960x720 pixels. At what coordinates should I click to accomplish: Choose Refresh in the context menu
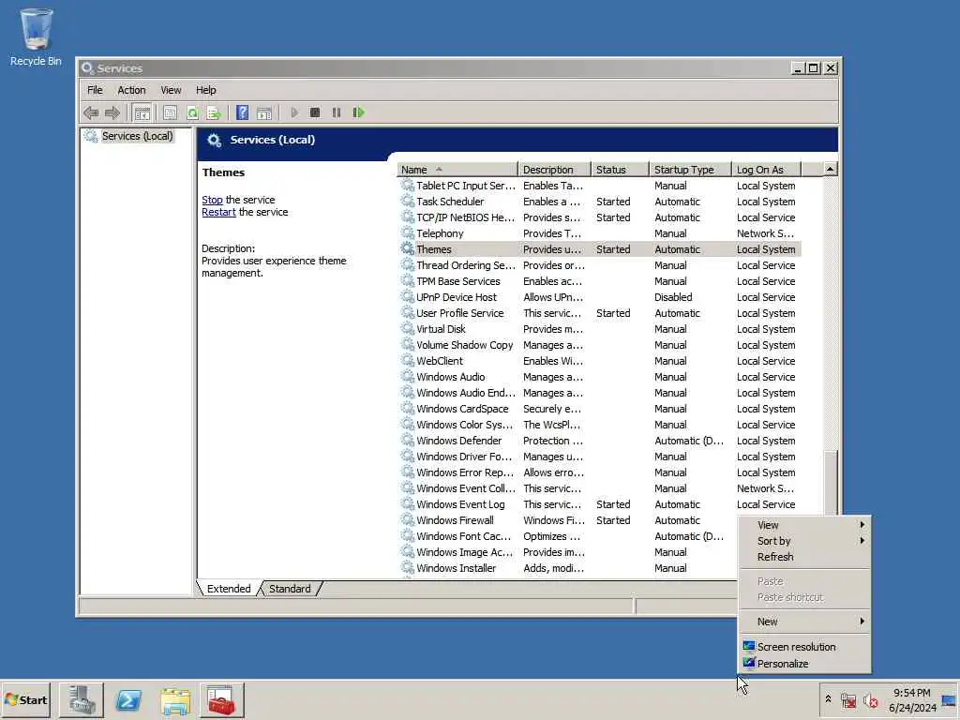[804, 557]
